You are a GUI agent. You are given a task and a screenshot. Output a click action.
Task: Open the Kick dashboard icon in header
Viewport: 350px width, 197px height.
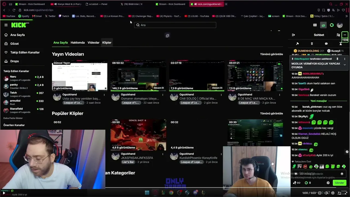pos(323,25)
